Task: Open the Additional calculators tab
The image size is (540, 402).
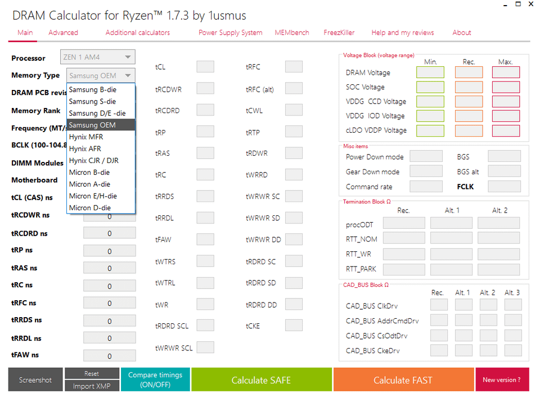Action: [x=137, y=33]
